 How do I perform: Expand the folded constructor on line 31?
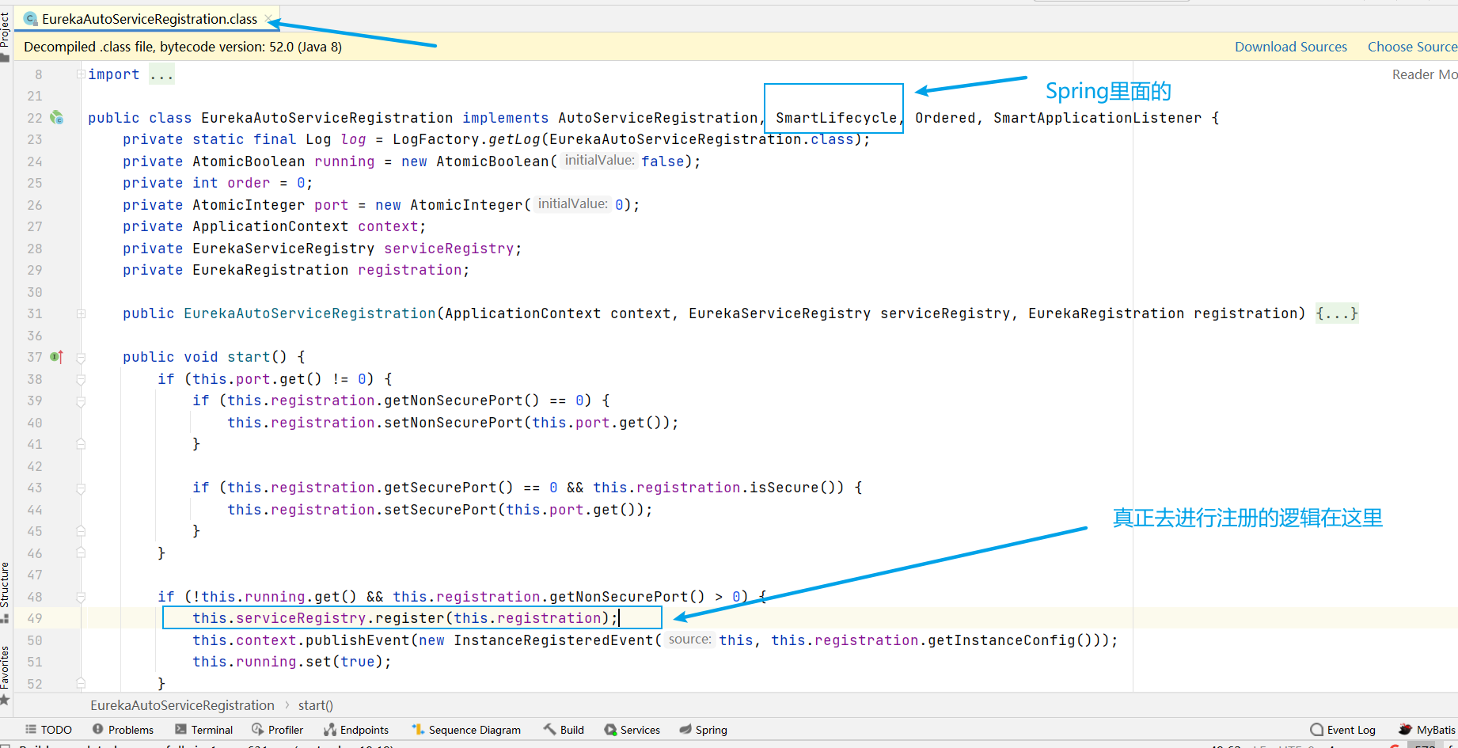tap(81, 313)
